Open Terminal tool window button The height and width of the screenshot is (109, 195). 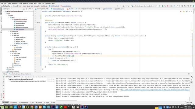(39, 102)
